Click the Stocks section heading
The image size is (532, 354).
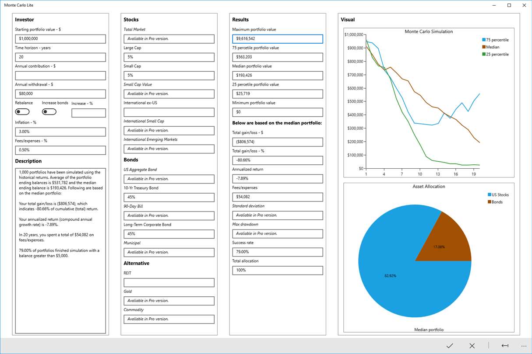click(131, 20)
